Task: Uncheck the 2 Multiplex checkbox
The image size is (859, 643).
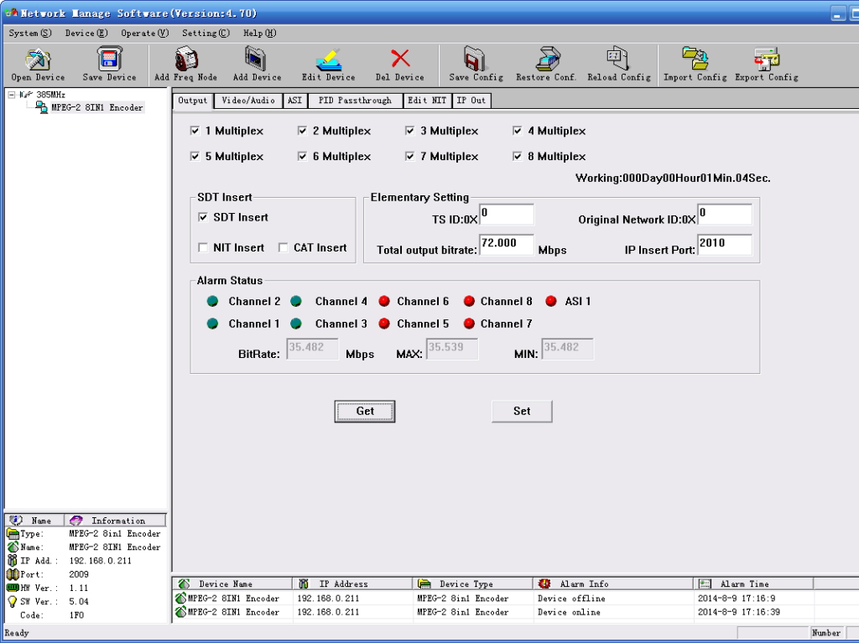Action: coord(302,130)
